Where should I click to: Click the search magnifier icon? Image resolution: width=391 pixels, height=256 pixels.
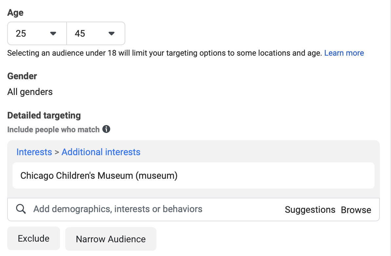tap(21, 209)
